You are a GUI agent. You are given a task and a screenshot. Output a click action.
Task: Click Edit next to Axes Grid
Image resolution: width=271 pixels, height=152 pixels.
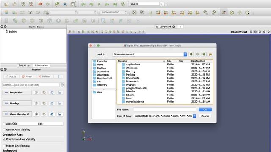(x=40, y=124)
